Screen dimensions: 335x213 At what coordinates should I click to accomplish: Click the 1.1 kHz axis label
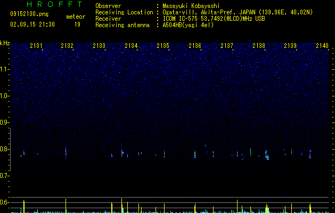click(4, 69)
